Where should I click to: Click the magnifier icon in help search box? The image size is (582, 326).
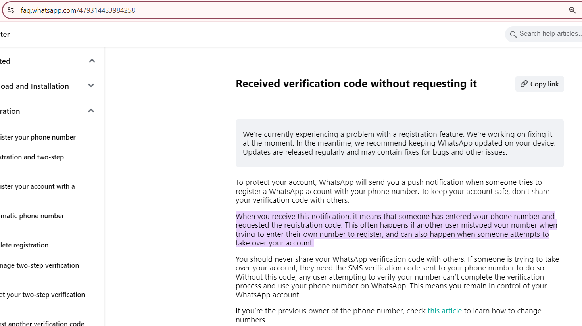click(x=513, y=35)
